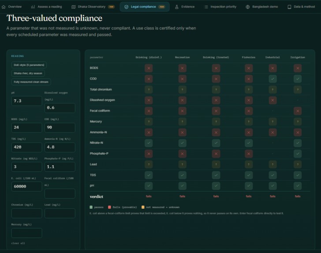Click BOD5 fail icon under Drinking (disinf.)
Image resolution: width=321 pixels, height=253 pixels.
pos(149,68)
